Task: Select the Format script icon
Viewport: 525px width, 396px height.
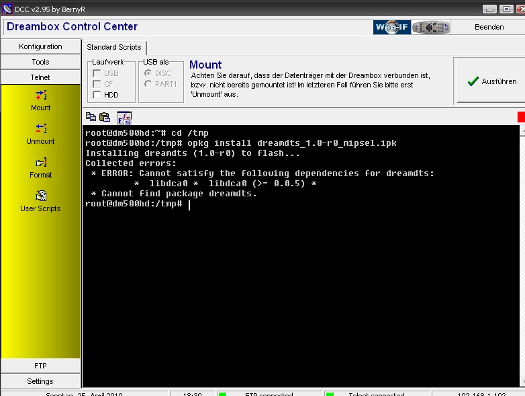Action: point(41,163)
